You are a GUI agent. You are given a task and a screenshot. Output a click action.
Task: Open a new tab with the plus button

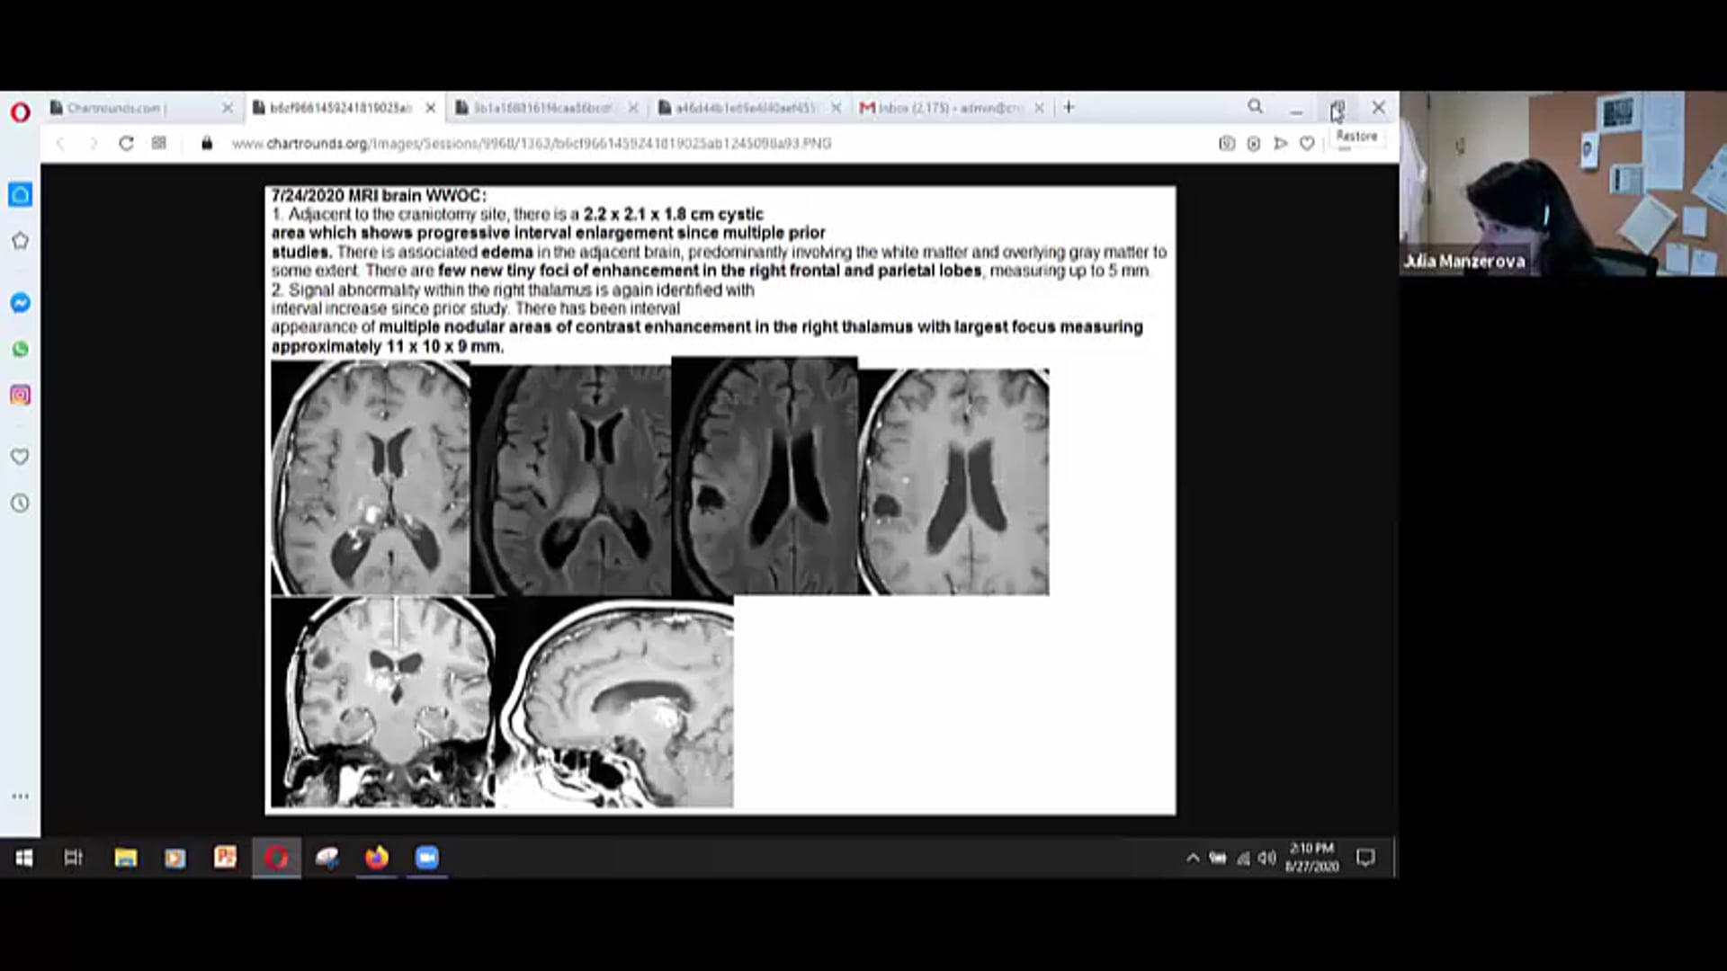point(1069,107)
